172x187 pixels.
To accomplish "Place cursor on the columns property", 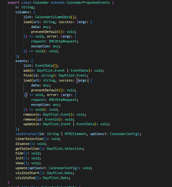I will pyautogui.click(x=22, y=12).
